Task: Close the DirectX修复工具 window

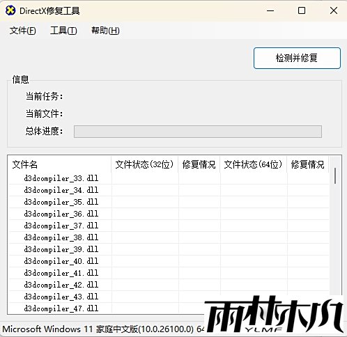Action: tap(334, 10)
